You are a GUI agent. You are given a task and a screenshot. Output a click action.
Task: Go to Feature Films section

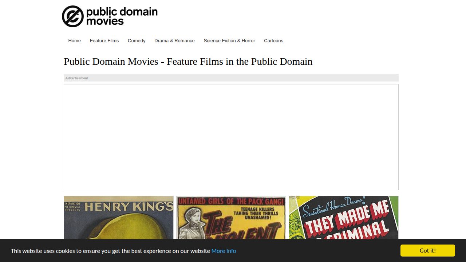[104, 41]
